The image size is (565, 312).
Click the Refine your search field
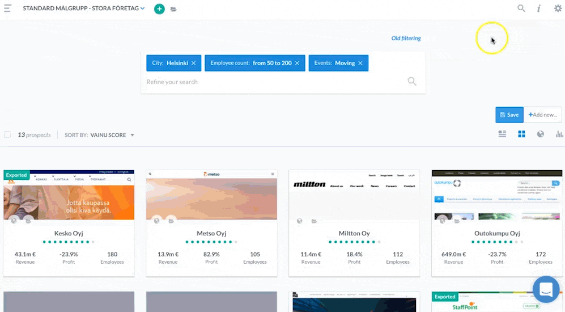[272, 82]
